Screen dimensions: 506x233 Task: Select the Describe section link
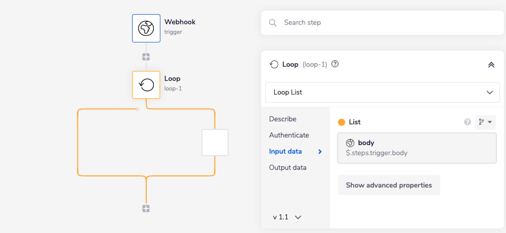click(x=283, y=119)
